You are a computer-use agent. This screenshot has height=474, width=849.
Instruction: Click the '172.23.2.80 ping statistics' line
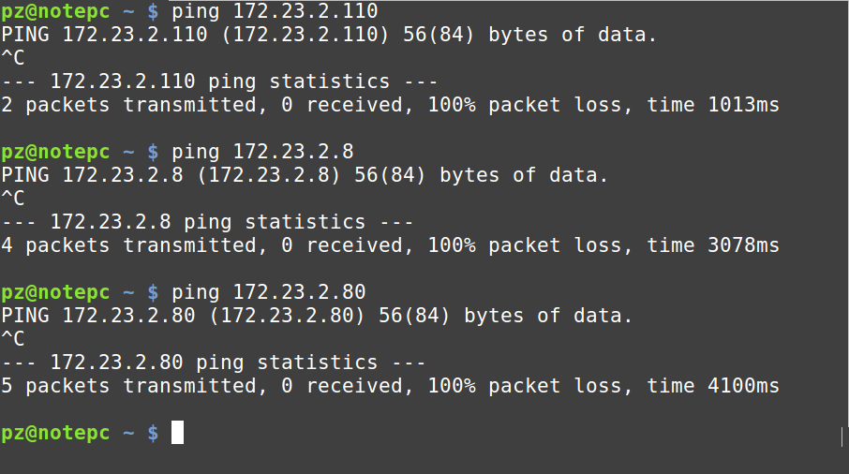click(214, 363)
